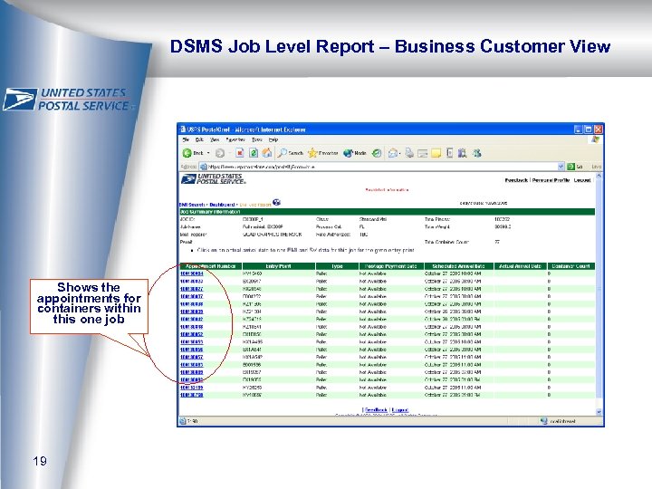The image size is (652, 489).
Task: Click the Logout link in page footer
Action: click(x=400, y=410)
